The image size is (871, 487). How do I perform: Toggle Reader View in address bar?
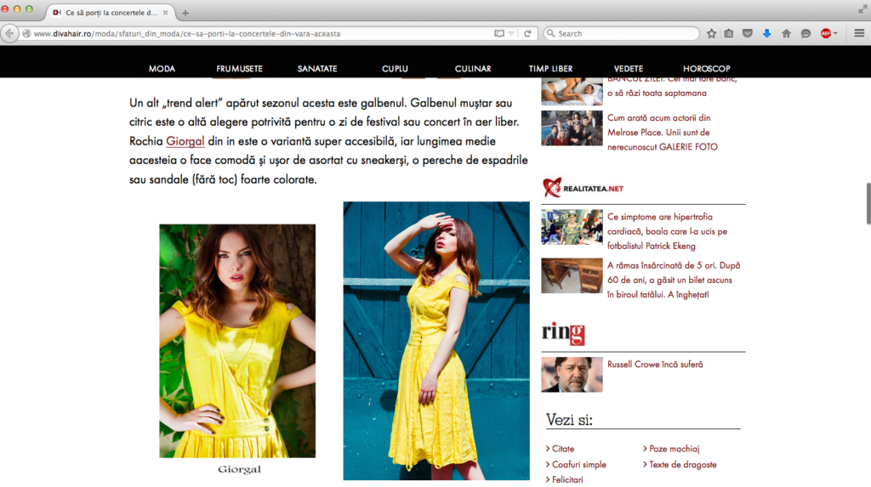(499, 33)
